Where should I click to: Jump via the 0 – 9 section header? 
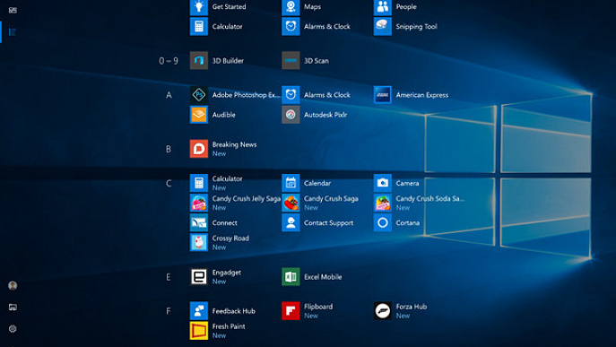169,61
